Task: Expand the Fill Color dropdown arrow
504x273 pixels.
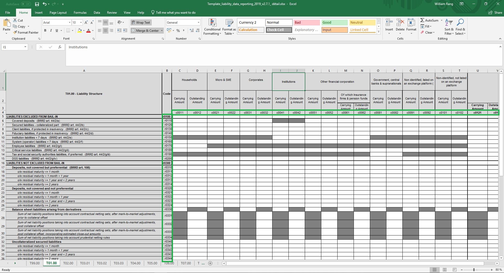Action: [x=83, y=31]
